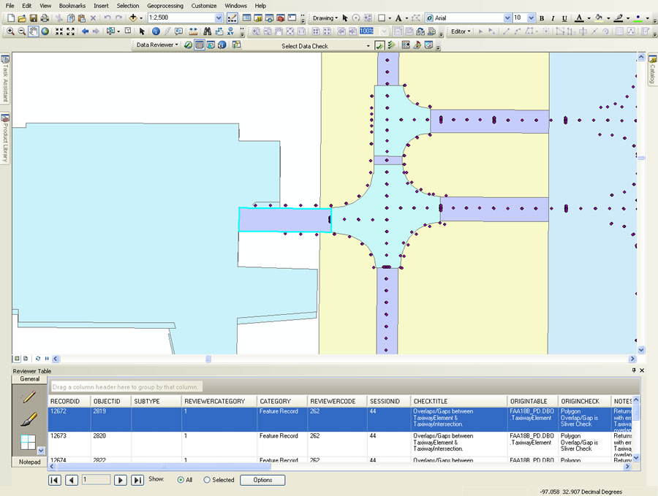Switch to data view at map bottom
This screenshot has width=658, height=496.
(x=17, y=359)
